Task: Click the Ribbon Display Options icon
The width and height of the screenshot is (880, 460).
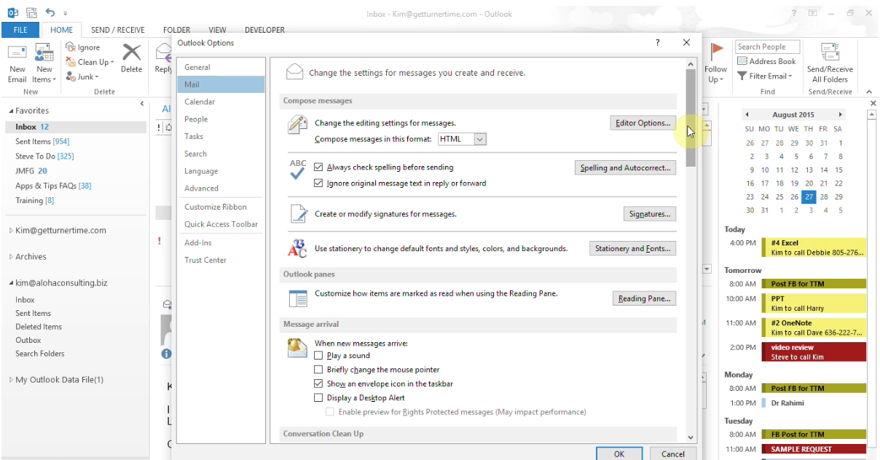Action: point(812,13)
